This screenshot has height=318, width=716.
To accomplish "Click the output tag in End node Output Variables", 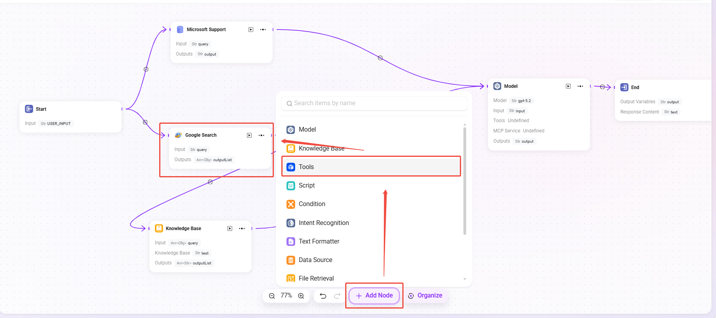I will (670, 102).
